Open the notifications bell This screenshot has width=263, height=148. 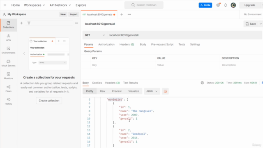tap(226, 5)
